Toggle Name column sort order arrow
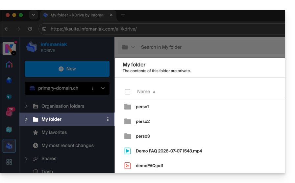Viewport: 295px width, 183px height. pyautogui.click(x=154, y=92)
